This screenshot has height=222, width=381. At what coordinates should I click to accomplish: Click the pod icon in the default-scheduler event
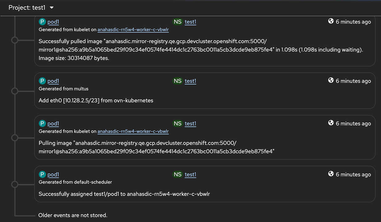42,175
